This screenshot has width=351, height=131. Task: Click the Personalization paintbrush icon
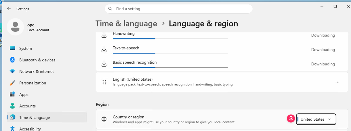[x=12, y=83]
